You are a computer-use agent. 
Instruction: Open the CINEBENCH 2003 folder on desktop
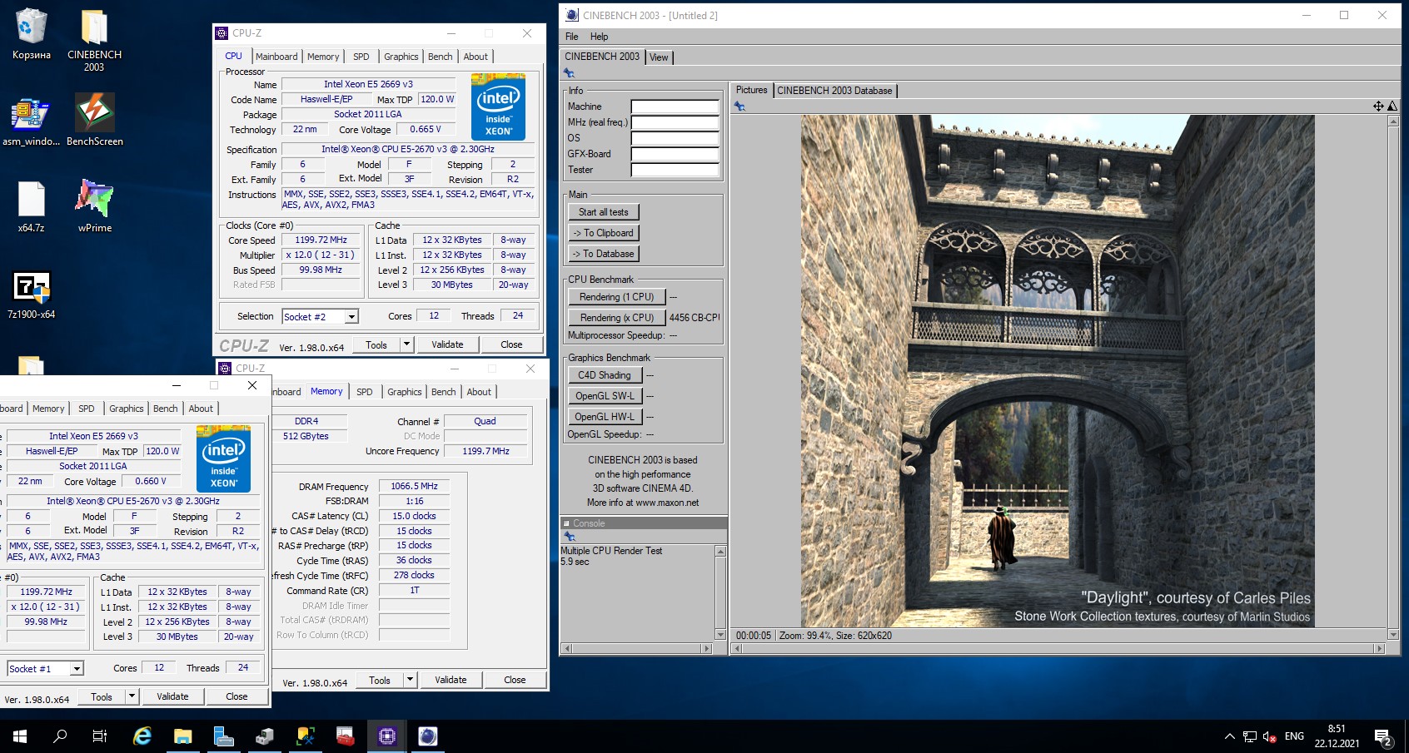point(94,39)
